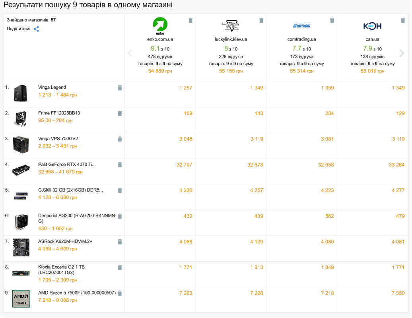Screen dimensions: 412x318
Task: Click price range 1 213 – 1 484 грн
Action: coord(58,95)
